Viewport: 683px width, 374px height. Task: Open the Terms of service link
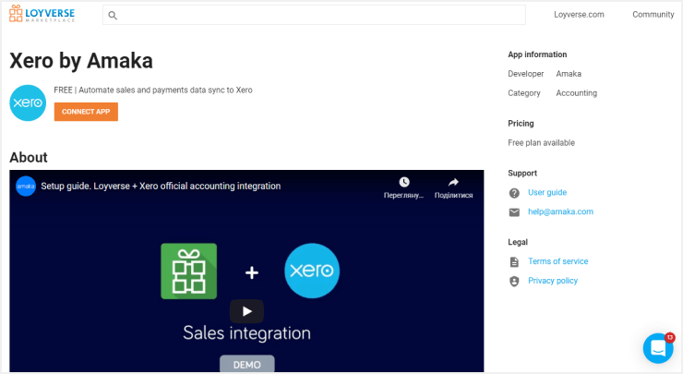(557, 262)
